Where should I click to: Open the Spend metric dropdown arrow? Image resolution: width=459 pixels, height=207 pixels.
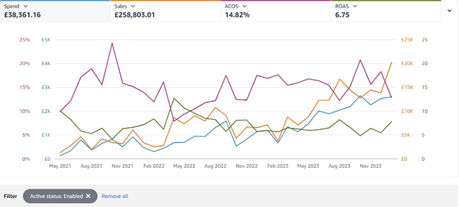click(26, 6)
